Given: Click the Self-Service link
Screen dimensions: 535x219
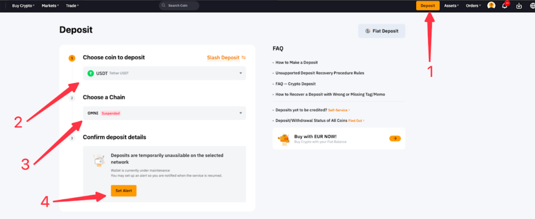Looking at the screenshot, I should pos(338,110).
